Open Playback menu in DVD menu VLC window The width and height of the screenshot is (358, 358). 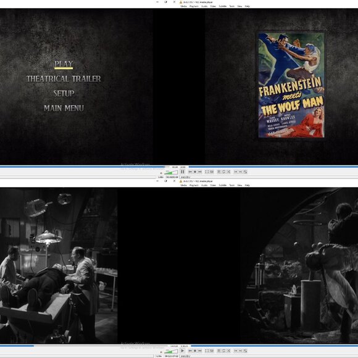[x=194, y=6]
